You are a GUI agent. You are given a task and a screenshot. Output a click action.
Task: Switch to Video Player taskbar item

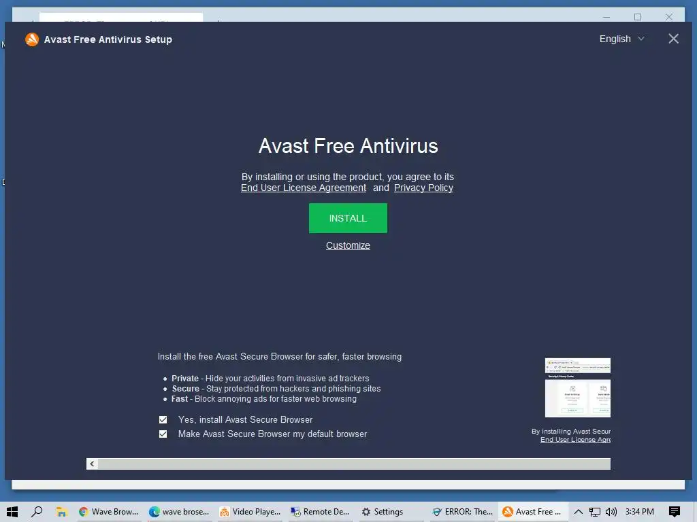point(250,512)
